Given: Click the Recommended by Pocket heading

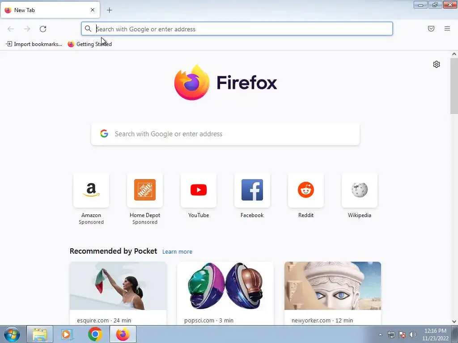Looking at the screenshot, I should 113,251.
